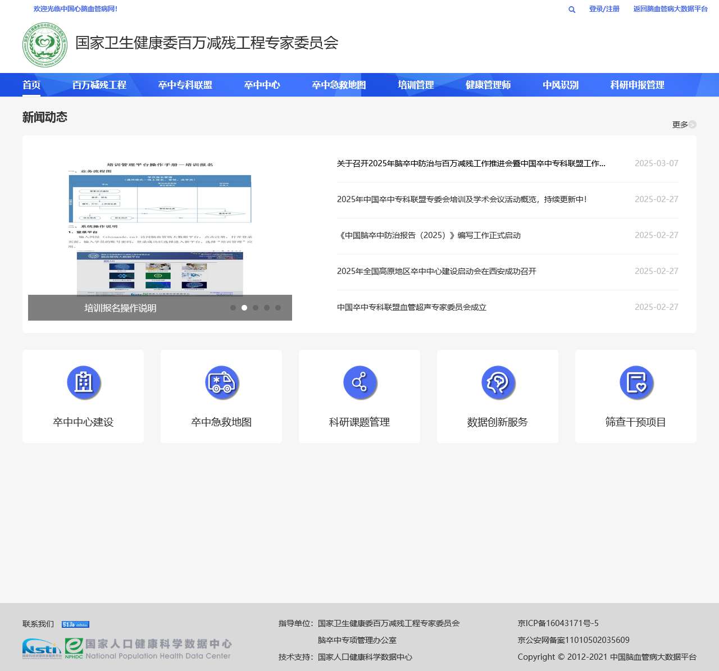Go to 首页 nav tab
The image size is (719, 671).
pyautogui.click(x=31, y=85)
